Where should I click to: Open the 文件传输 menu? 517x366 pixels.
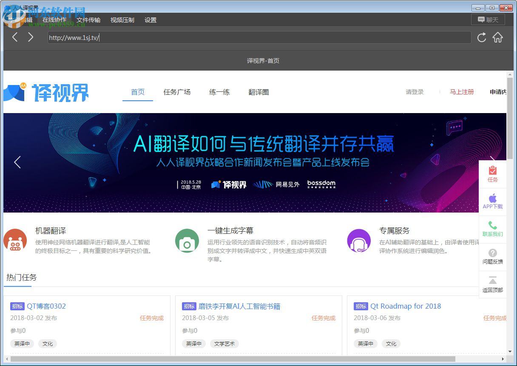88,20
